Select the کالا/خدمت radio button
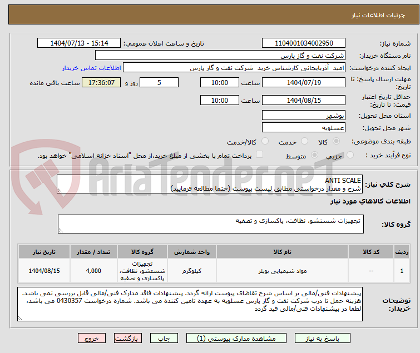The image size is (420, 353). [x=265, y=141]
